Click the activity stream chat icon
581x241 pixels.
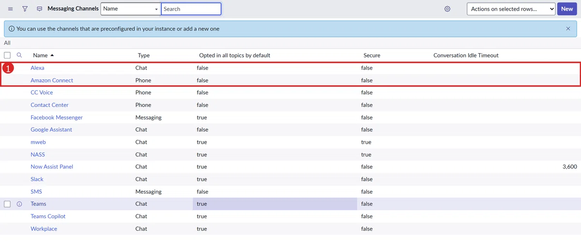(x=40, y=9)
